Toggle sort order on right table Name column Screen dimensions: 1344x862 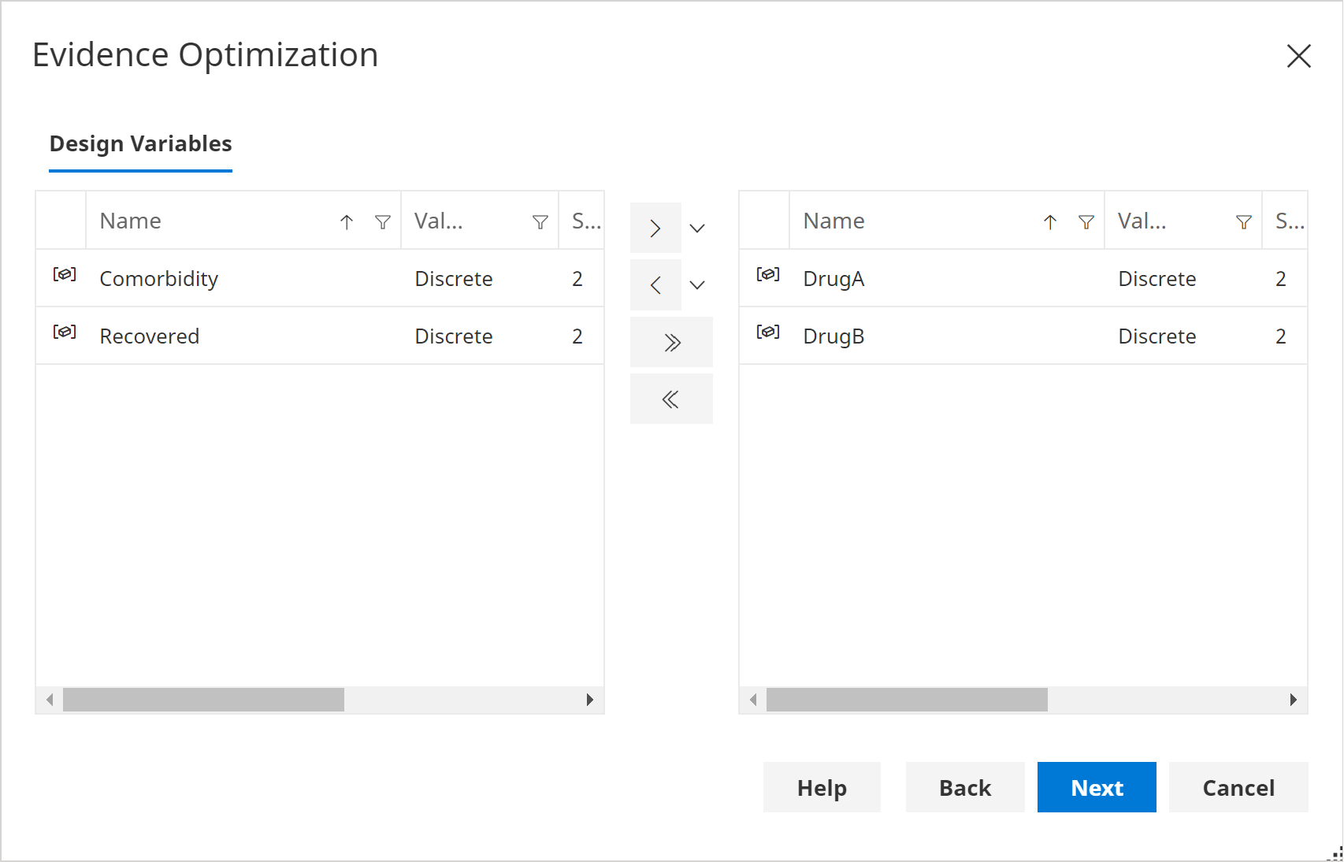(1050, 221)
